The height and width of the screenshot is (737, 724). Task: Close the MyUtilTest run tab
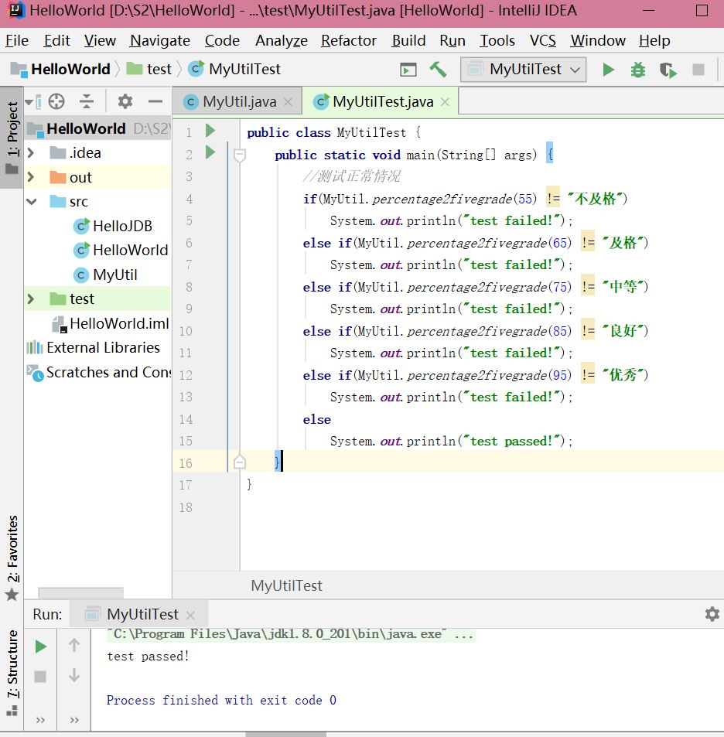click(x=190, y=615)
